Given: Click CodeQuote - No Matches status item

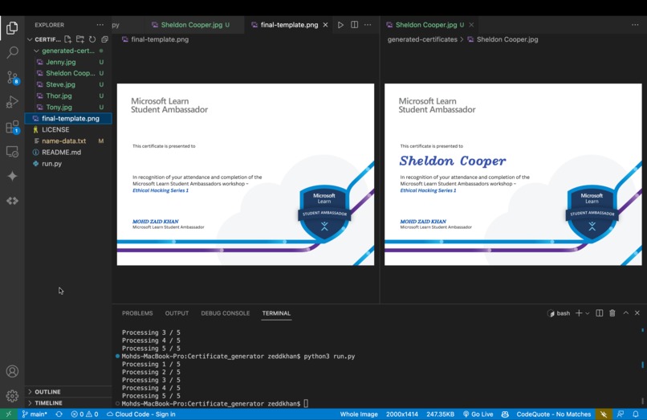Looking at the screenshot, I should pyautogui.click(x=553, y=414).
